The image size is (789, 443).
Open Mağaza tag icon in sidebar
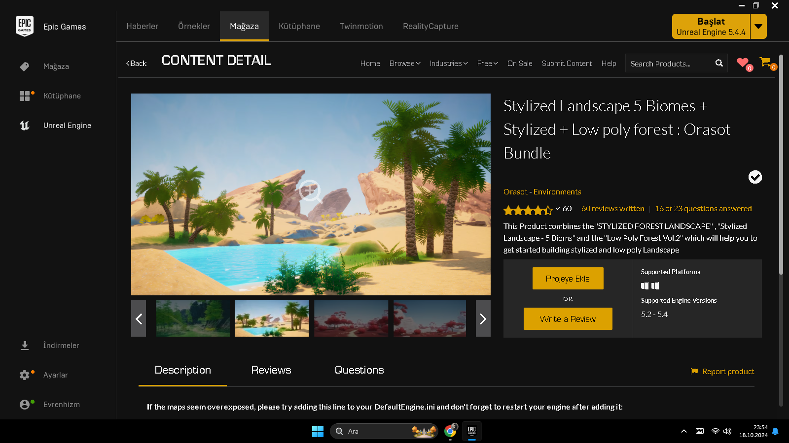pos(25,66)
